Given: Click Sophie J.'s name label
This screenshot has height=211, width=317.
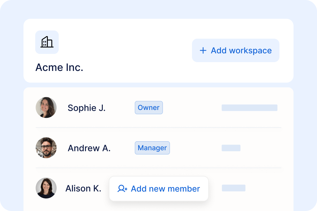Looking at the screenshot, I should coord(86,108).
